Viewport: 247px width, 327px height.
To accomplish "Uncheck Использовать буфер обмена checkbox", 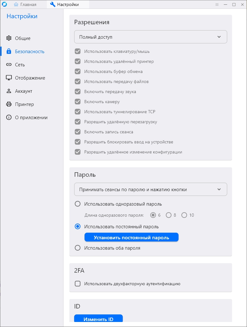I will point(78,71).
